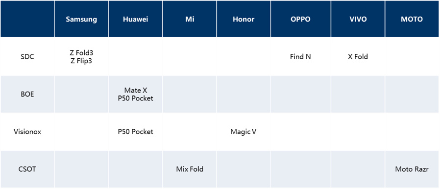Click the Magic V cell
The image size is (441, 189).
243,131
